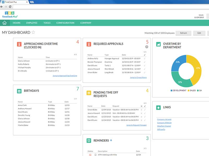Click the TimeClock Plus logo
This screenshot has height=156, width=209.
pyautogui.click(x=10, y=15)
